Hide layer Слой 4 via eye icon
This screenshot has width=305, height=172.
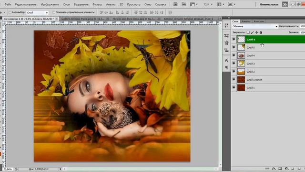coord(234,55)
